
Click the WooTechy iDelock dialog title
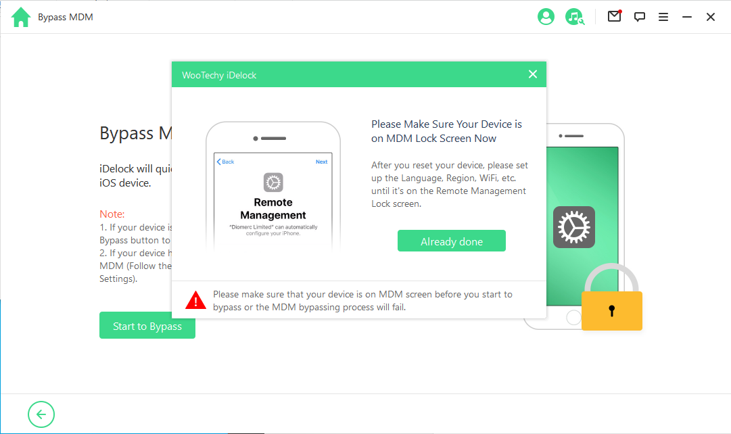click(x=219, y=75)
